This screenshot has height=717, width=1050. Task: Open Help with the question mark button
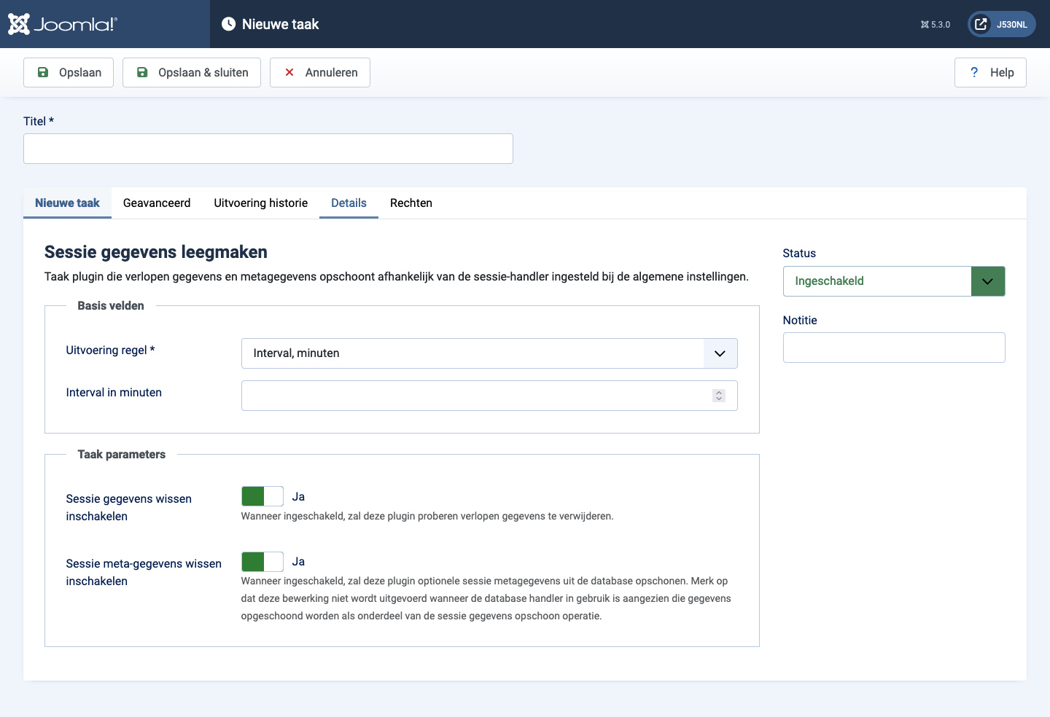pos(990,72)
